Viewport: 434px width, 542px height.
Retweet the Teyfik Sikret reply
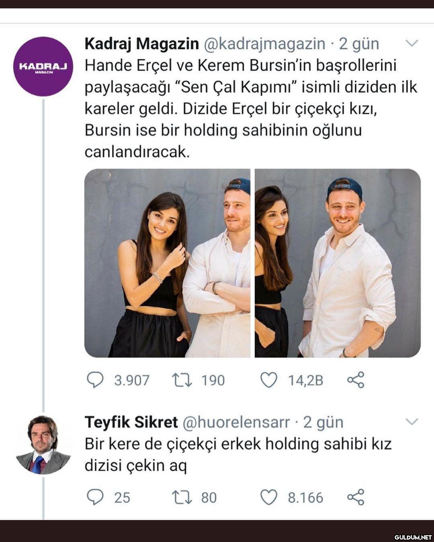pos(182,497)
